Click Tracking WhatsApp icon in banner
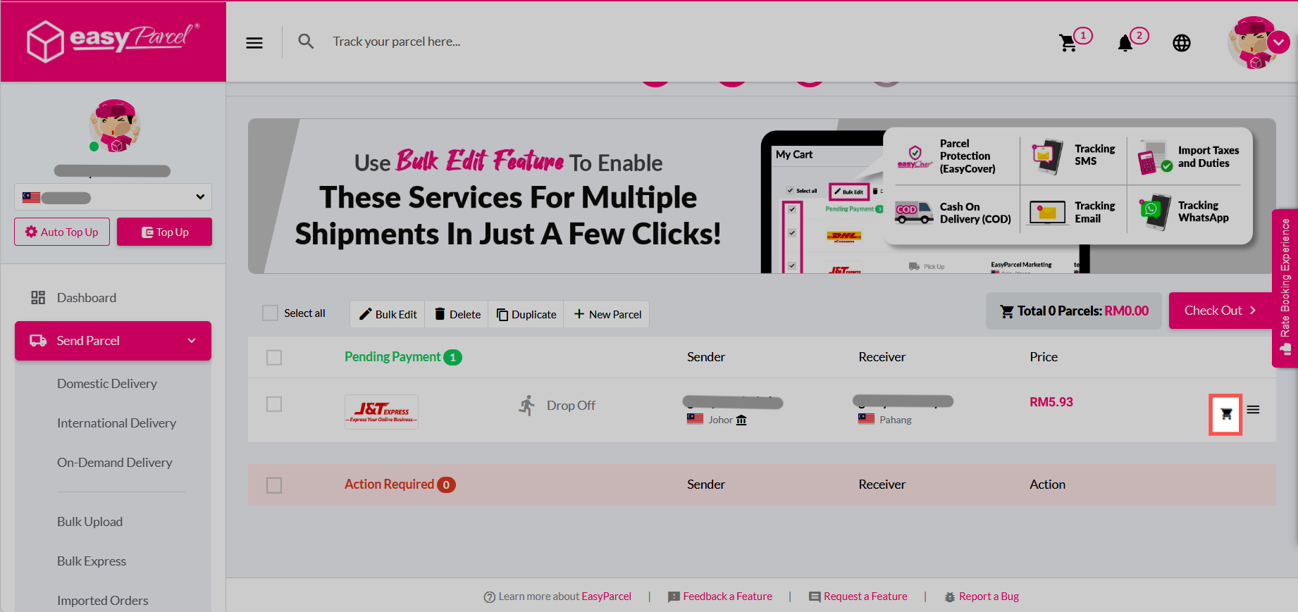Image resolution: width=1298 pixels, height=612 pixels. (1154, 213)
